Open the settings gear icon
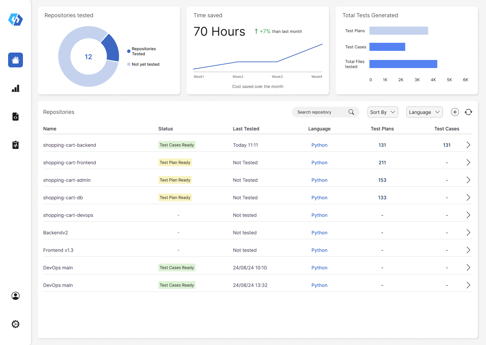This screenshot has width=486, height=345. pos(16,324)
